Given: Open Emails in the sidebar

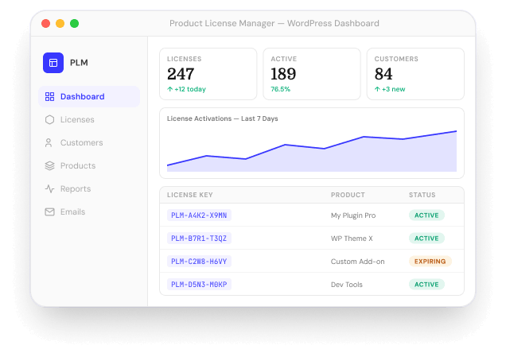Looking at the screenshot, I should [89, 211].
